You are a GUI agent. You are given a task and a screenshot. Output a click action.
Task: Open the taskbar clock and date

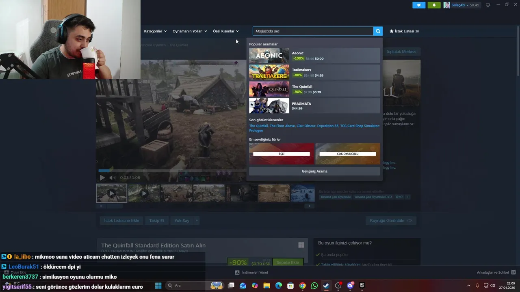[507, 286]
